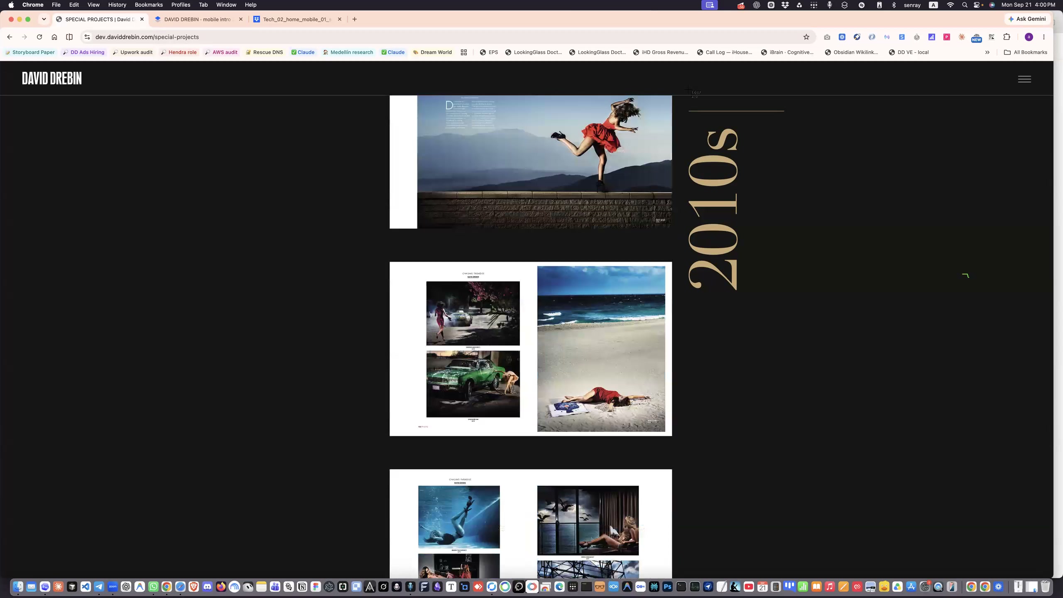Screen dimensions: 1063x598
Task: Open the beach photo magazine spread
Action: tap(531, 349)
